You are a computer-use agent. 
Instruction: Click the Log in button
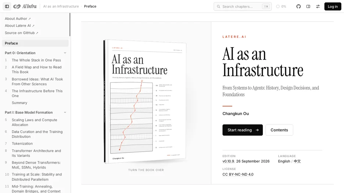click(x=333, y=6)
